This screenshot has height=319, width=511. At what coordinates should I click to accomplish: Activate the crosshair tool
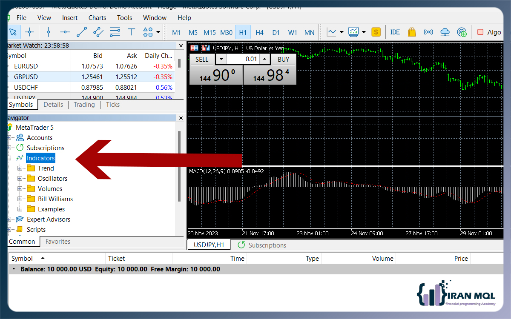tap(29, 32)
